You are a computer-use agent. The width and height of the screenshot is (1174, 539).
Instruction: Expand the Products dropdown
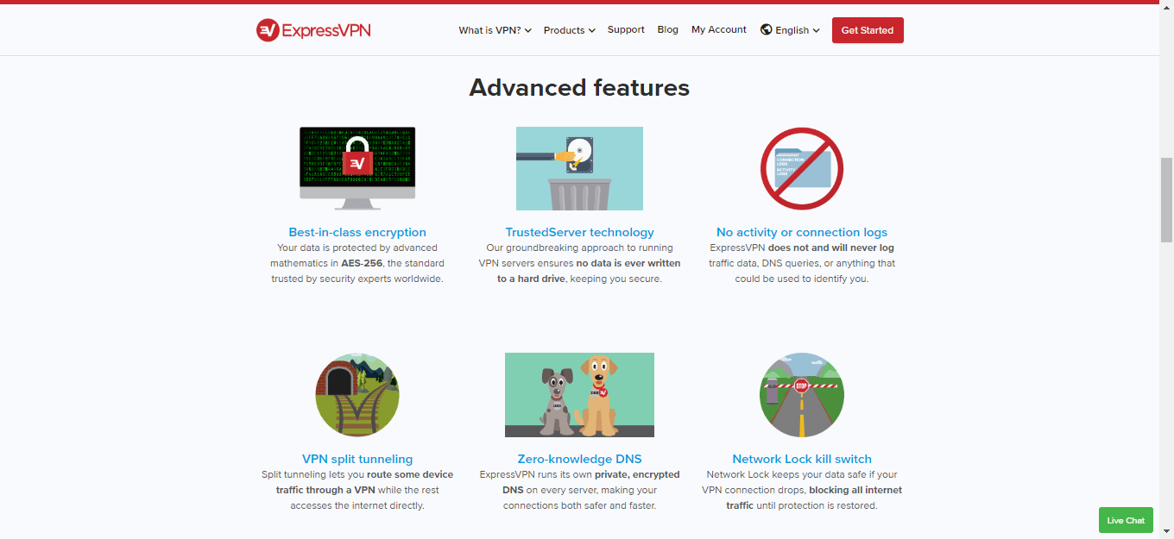[570, 30]
